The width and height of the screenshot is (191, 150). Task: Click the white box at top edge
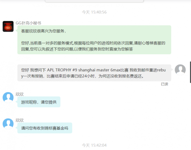click(94, 1)
